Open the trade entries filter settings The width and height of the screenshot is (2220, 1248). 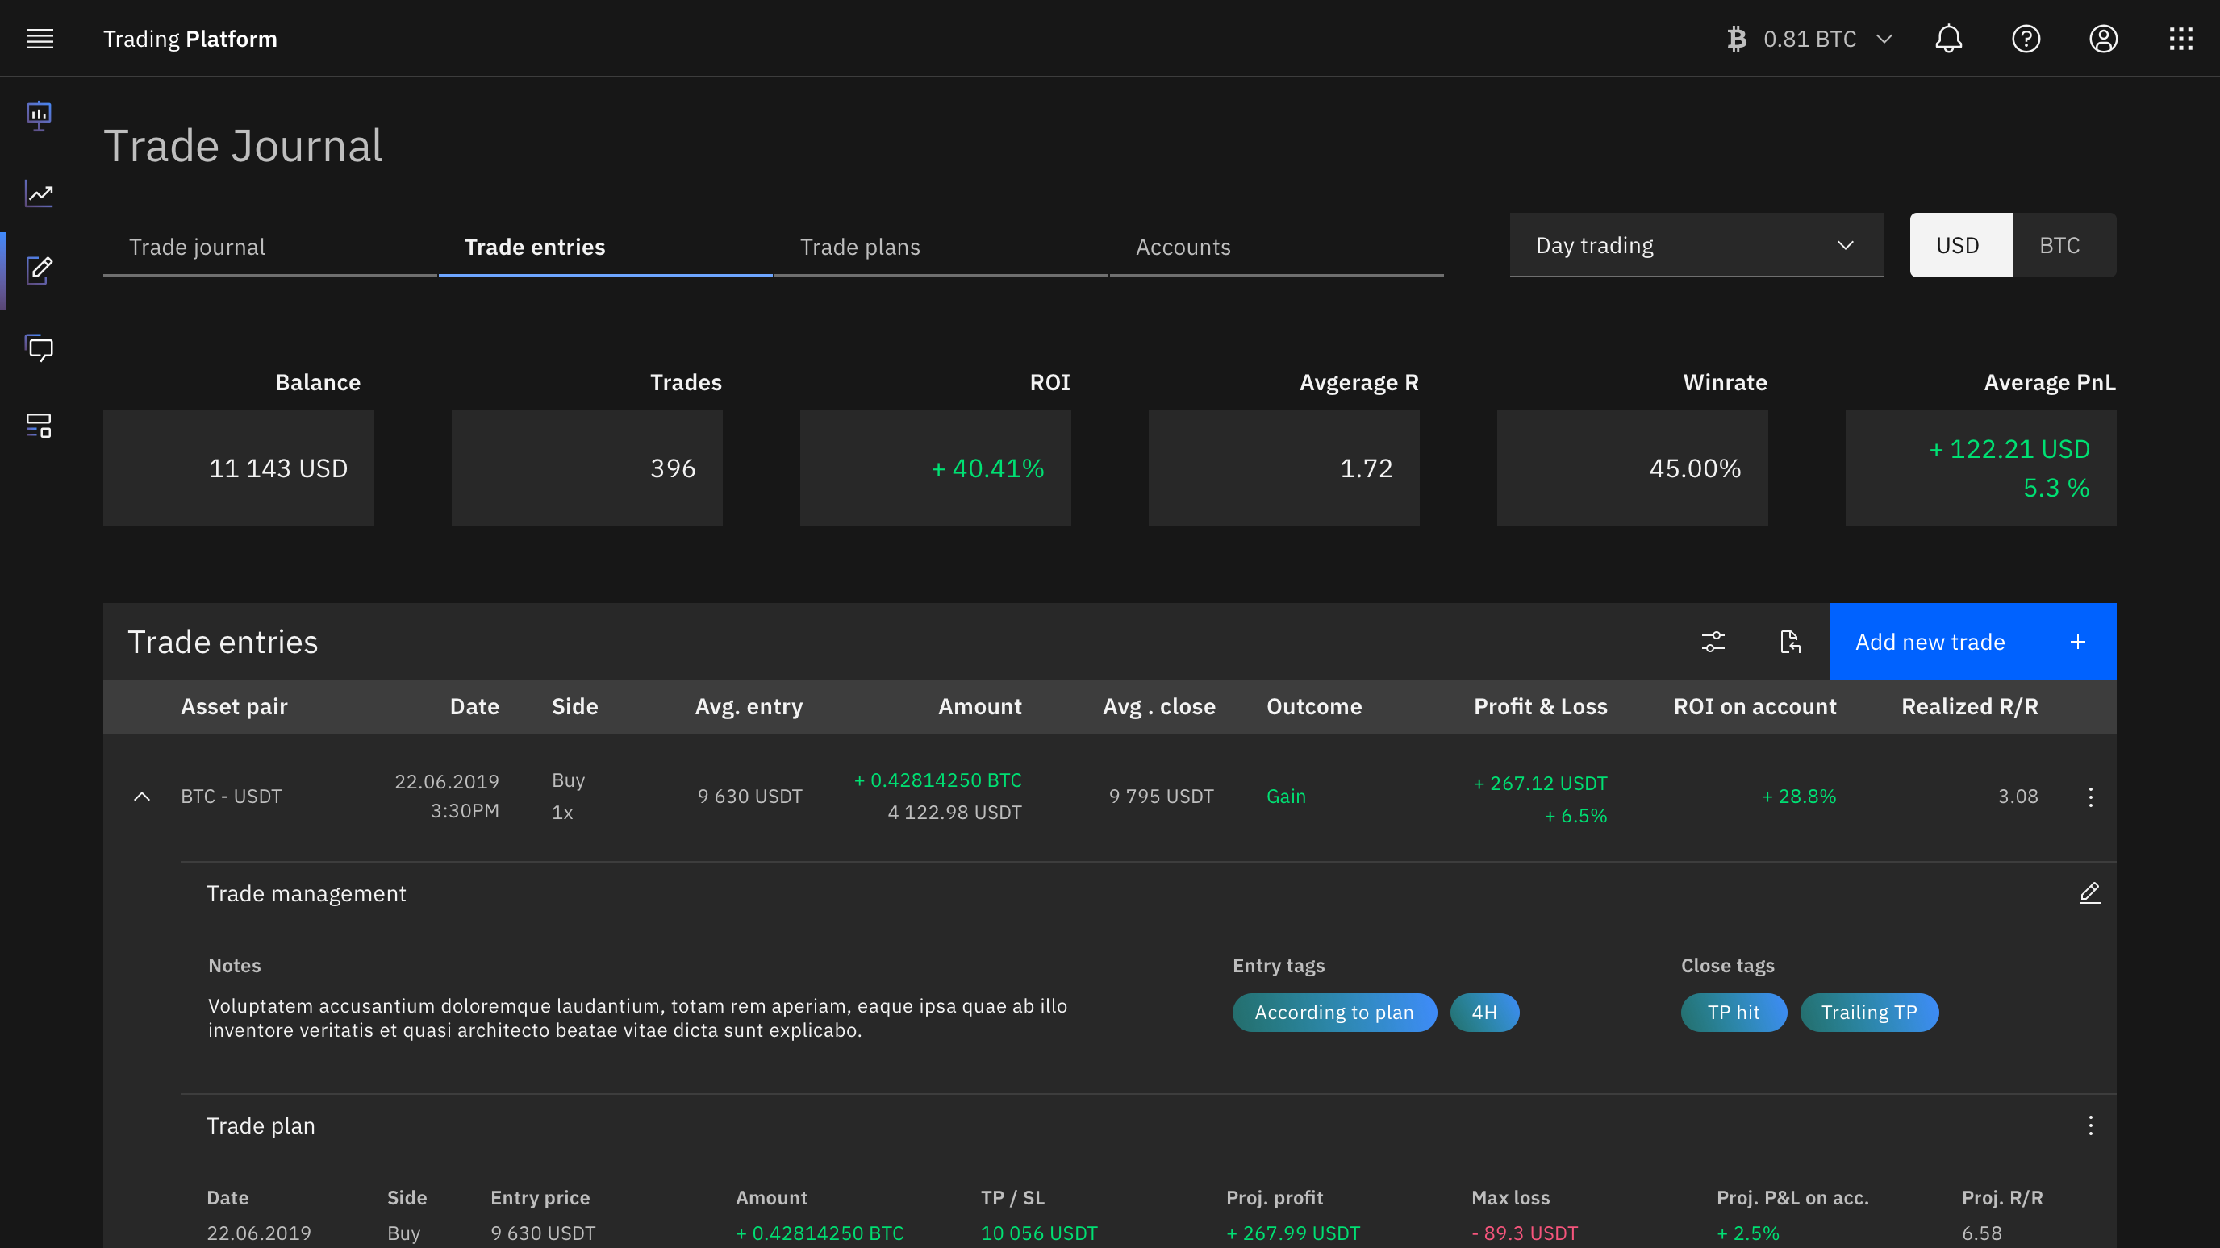(x=1713, y=642)
